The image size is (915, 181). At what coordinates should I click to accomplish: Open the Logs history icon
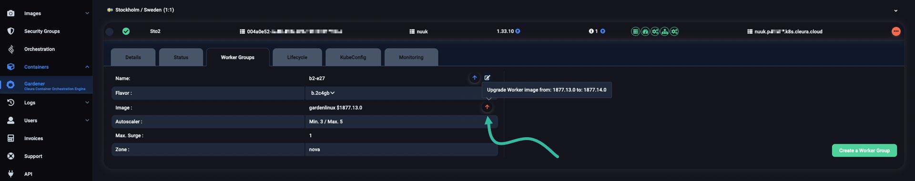click(10, 102)
